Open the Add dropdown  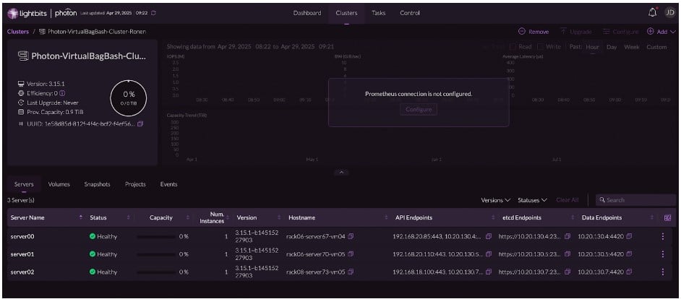click(x=661, y=32)
